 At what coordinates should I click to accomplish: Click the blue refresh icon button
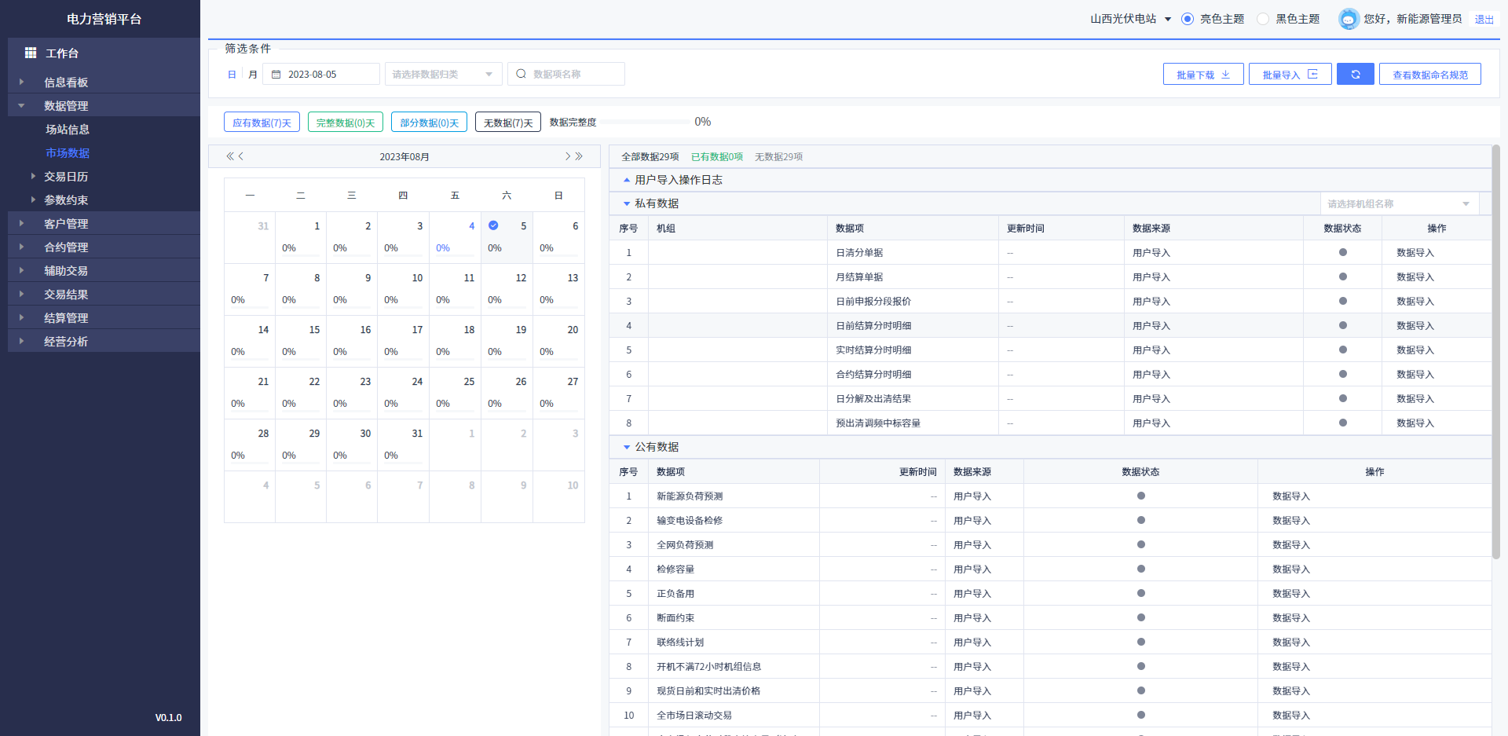pyautogui.click(x=1356, y=74)
